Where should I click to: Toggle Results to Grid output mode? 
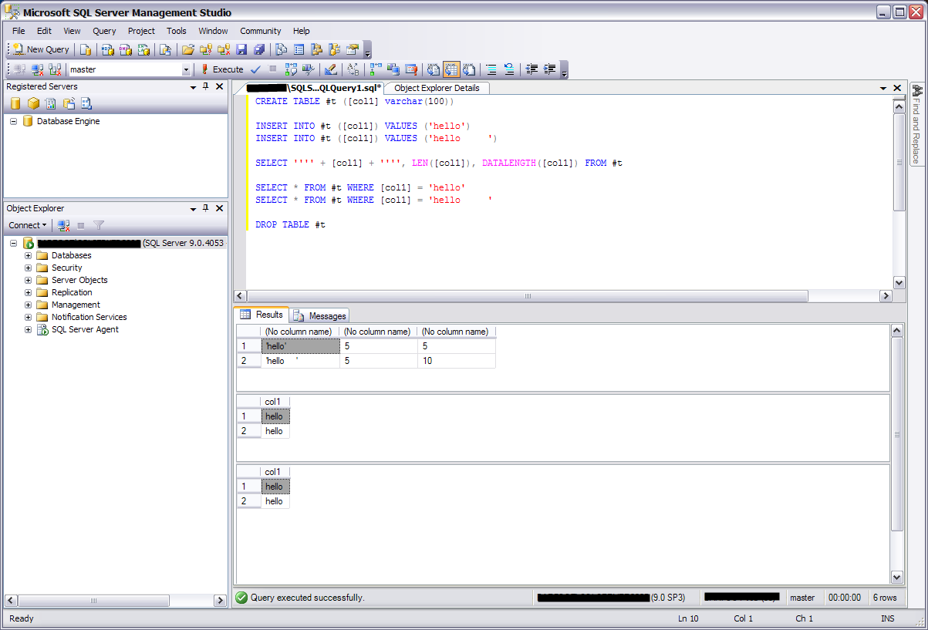[452, 69]
